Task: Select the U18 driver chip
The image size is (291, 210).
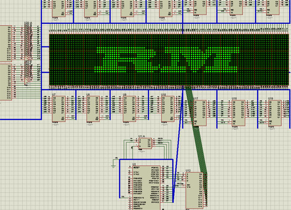Action: click(239, 113)
